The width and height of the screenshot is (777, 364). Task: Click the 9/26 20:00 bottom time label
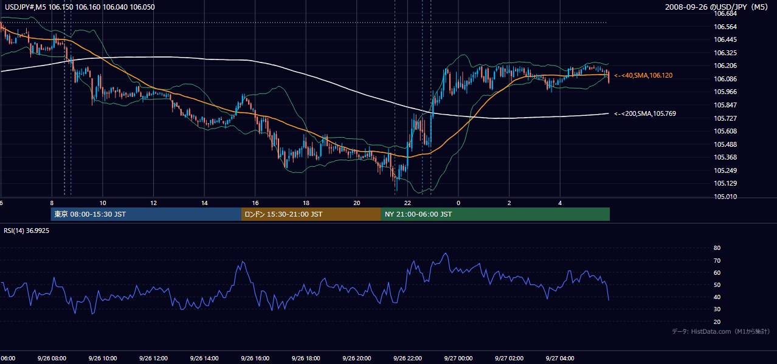pyautogui.click(x=356, y=359)
